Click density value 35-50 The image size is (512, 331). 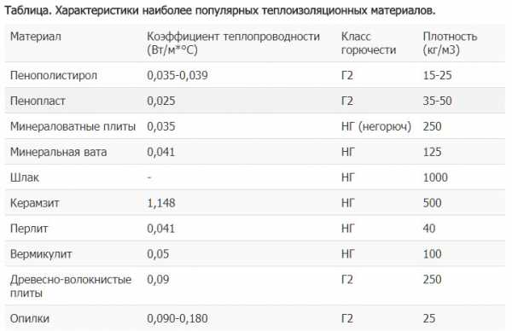[437, 101]
